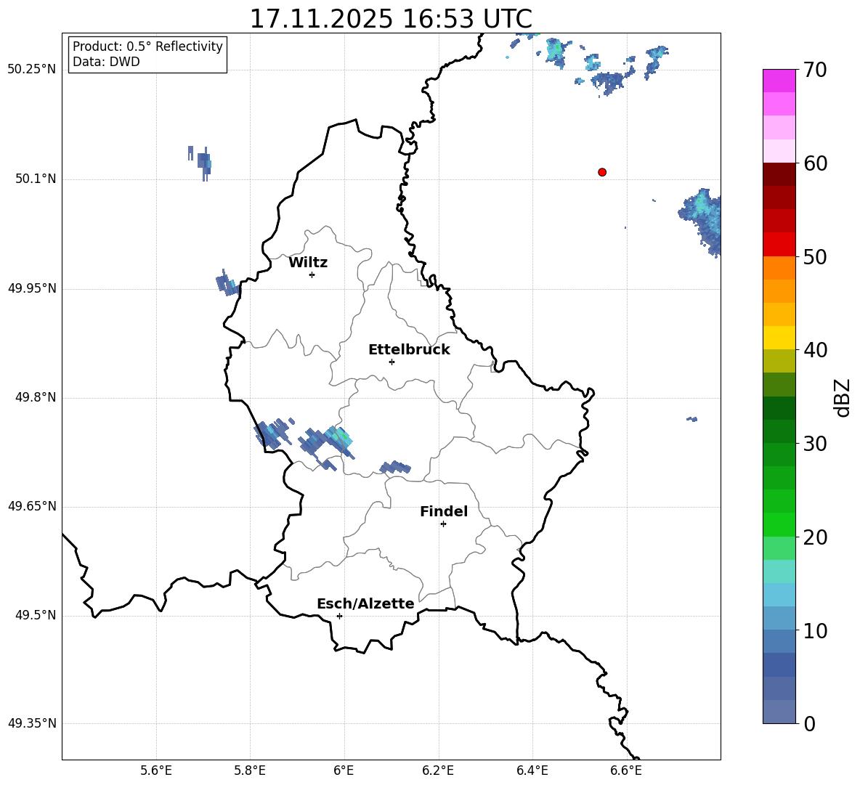Screen dimensions: 860x785
Task: Click the 5.8°E longitude tick label
Action: [250, 770]
